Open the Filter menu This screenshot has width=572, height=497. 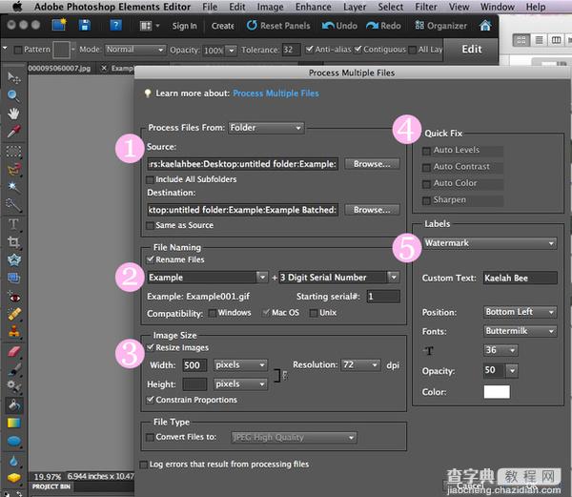coord(426,7)
